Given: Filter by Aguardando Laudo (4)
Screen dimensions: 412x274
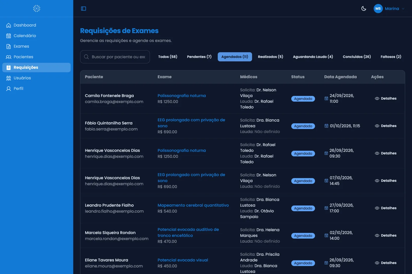Looking at the screenshot, I should [x=313, y=57].
